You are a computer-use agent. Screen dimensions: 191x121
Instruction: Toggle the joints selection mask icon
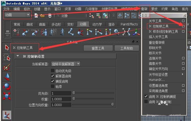click(127, 15)
